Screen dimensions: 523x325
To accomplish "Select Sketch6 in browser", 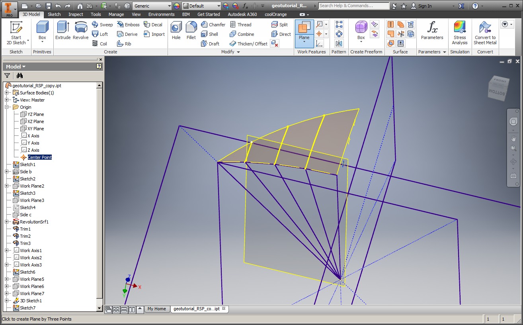I will click(27, 272).
